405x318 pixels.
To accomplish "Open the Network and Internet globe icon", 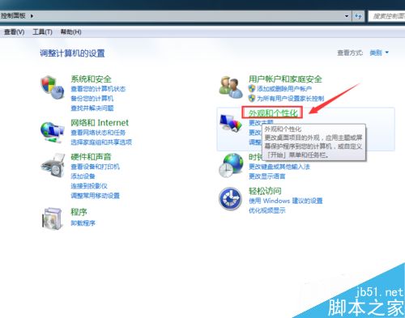I will click(x=53, y=132).
